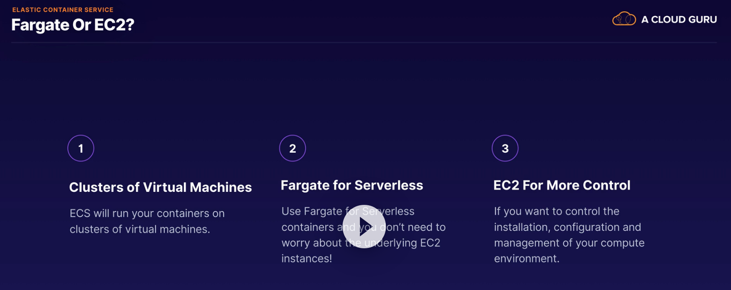This screenshot has height=290, width=731.
Task: Click the Clusters of Virtual Machines heading
Action: point(160,187)
